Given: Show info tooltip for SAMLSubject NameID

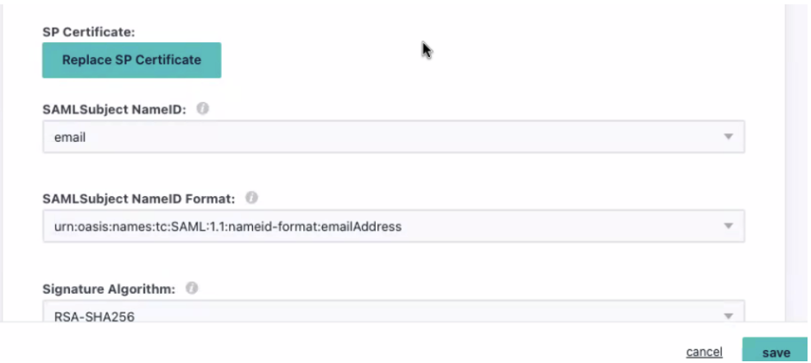Looking at the screenshot, I should [x=203, y=109].
